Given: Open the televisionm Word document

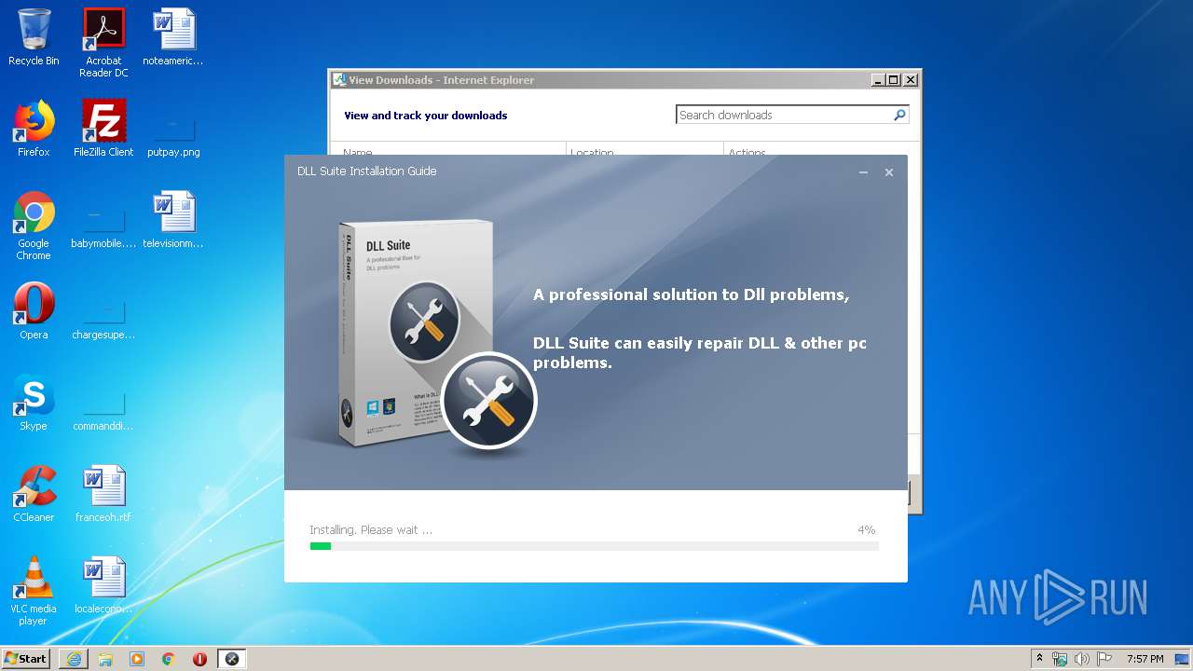Looking at the screenshot, I should 173,220.
